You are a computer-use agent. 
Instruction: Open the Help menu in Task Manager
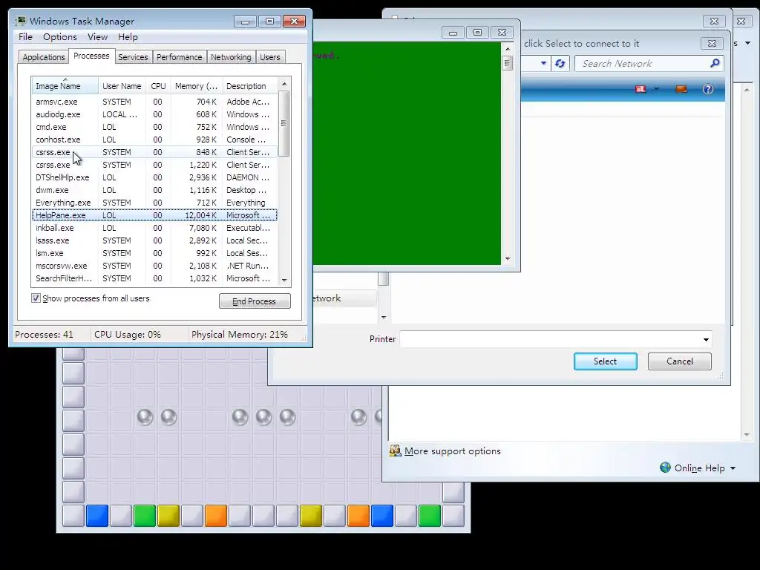click(x=128, y=37)
